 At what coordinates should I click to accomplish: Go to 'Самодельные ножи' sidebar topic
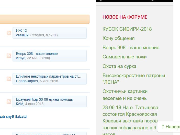point(125,57)
